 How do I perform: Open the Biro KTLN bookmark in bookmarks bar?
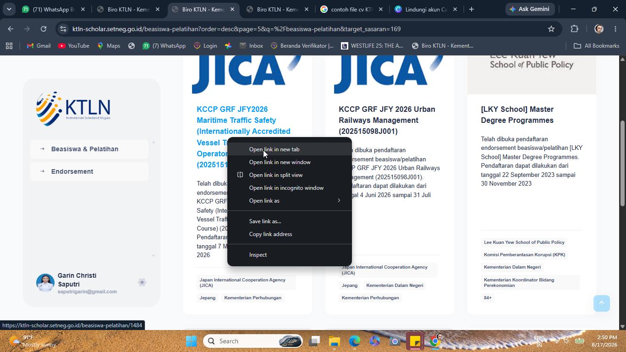(443, 46)
